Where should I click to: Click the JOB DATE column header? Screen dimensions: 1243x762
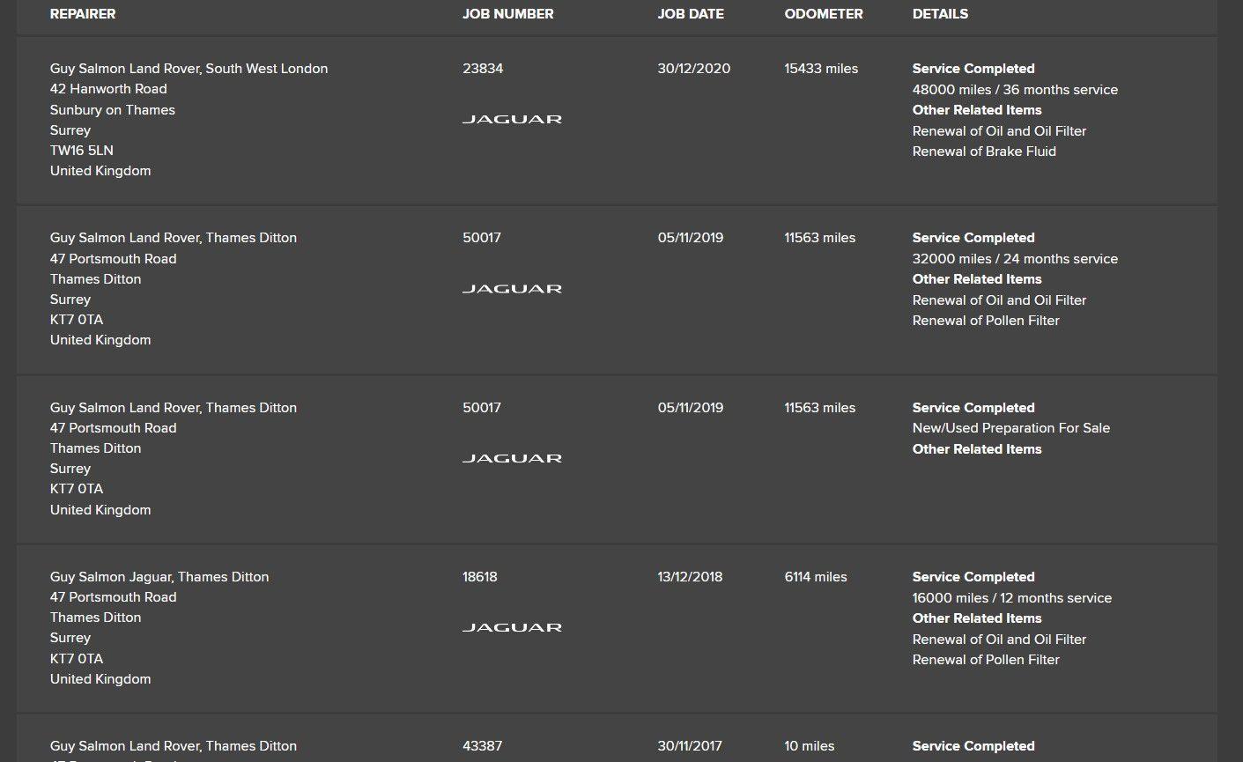coord(691,14)
